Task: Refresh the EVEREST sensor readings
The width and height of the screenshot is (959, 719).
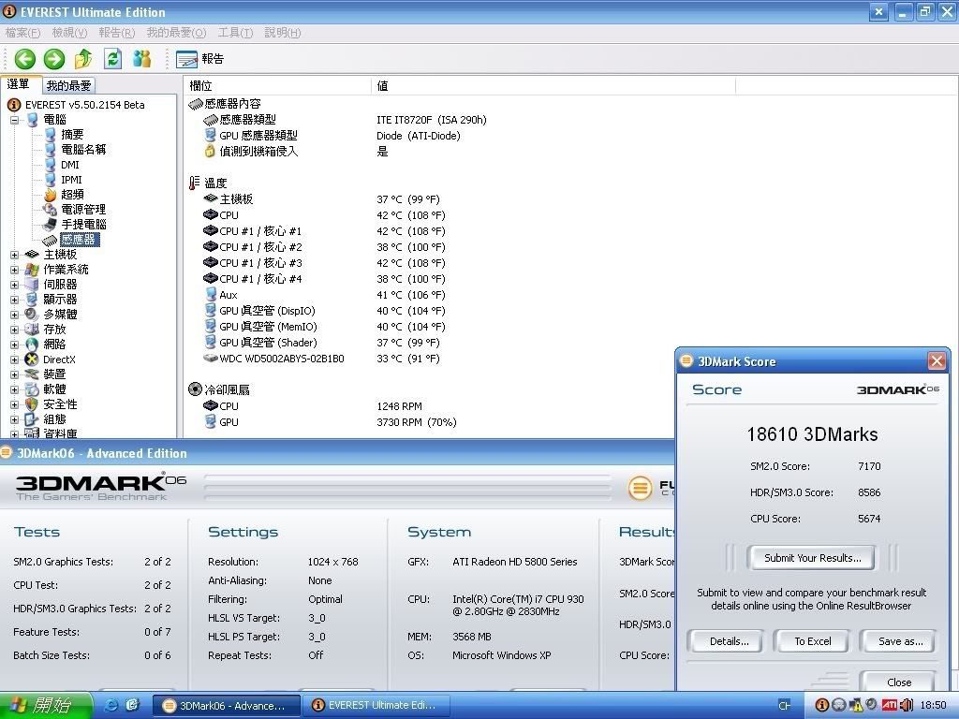Action: pos(112,59)
